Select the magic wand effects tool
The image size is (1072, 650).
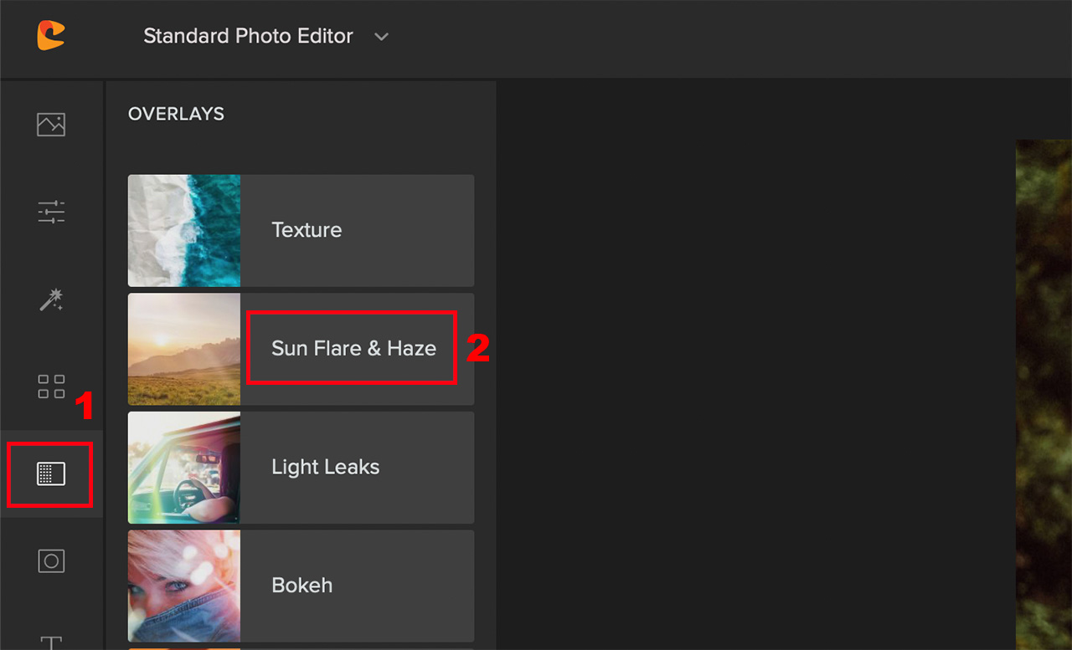coord(51,299)
